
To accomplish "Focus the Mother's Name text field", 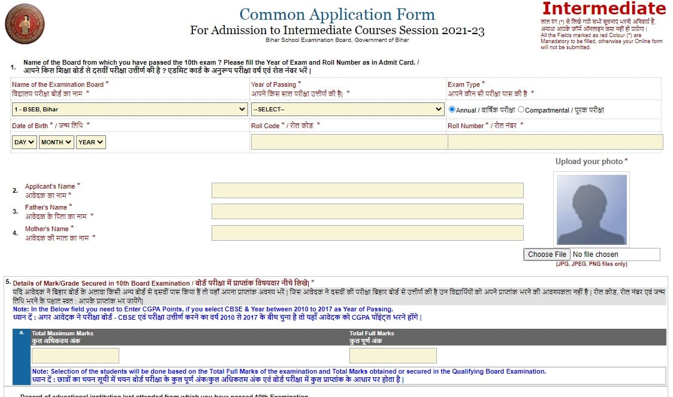I will 367,233.
